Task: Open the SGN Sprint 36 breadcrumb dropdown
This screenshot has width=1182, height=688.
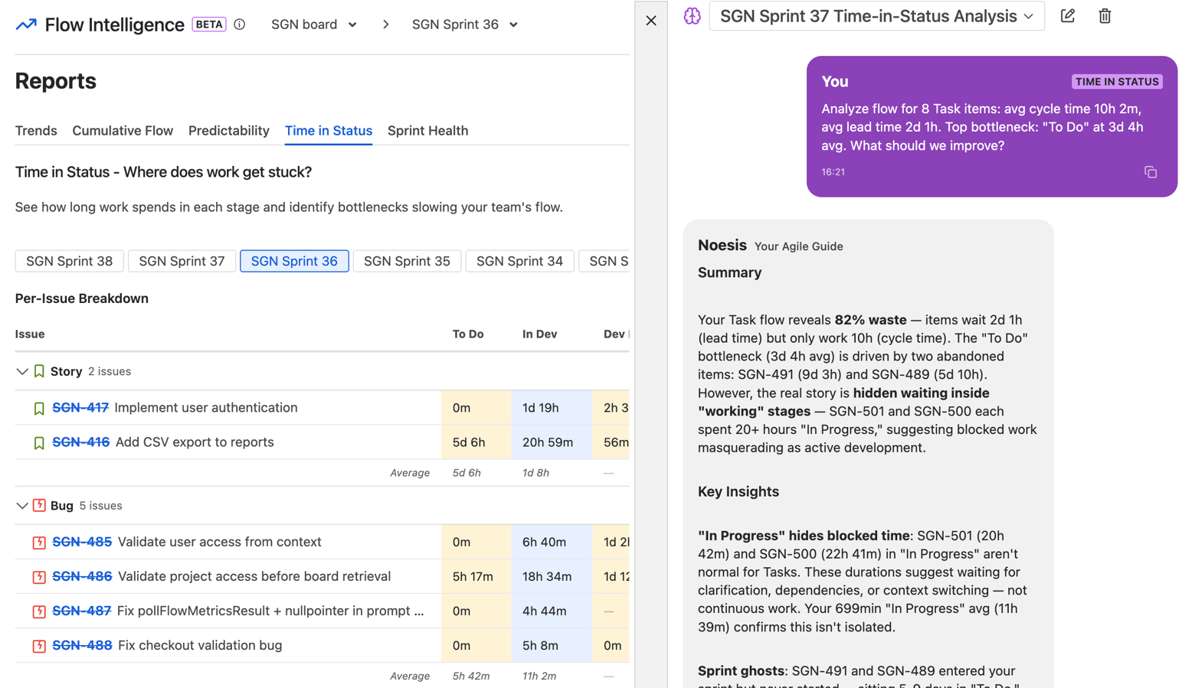Action: pos(464,24)
